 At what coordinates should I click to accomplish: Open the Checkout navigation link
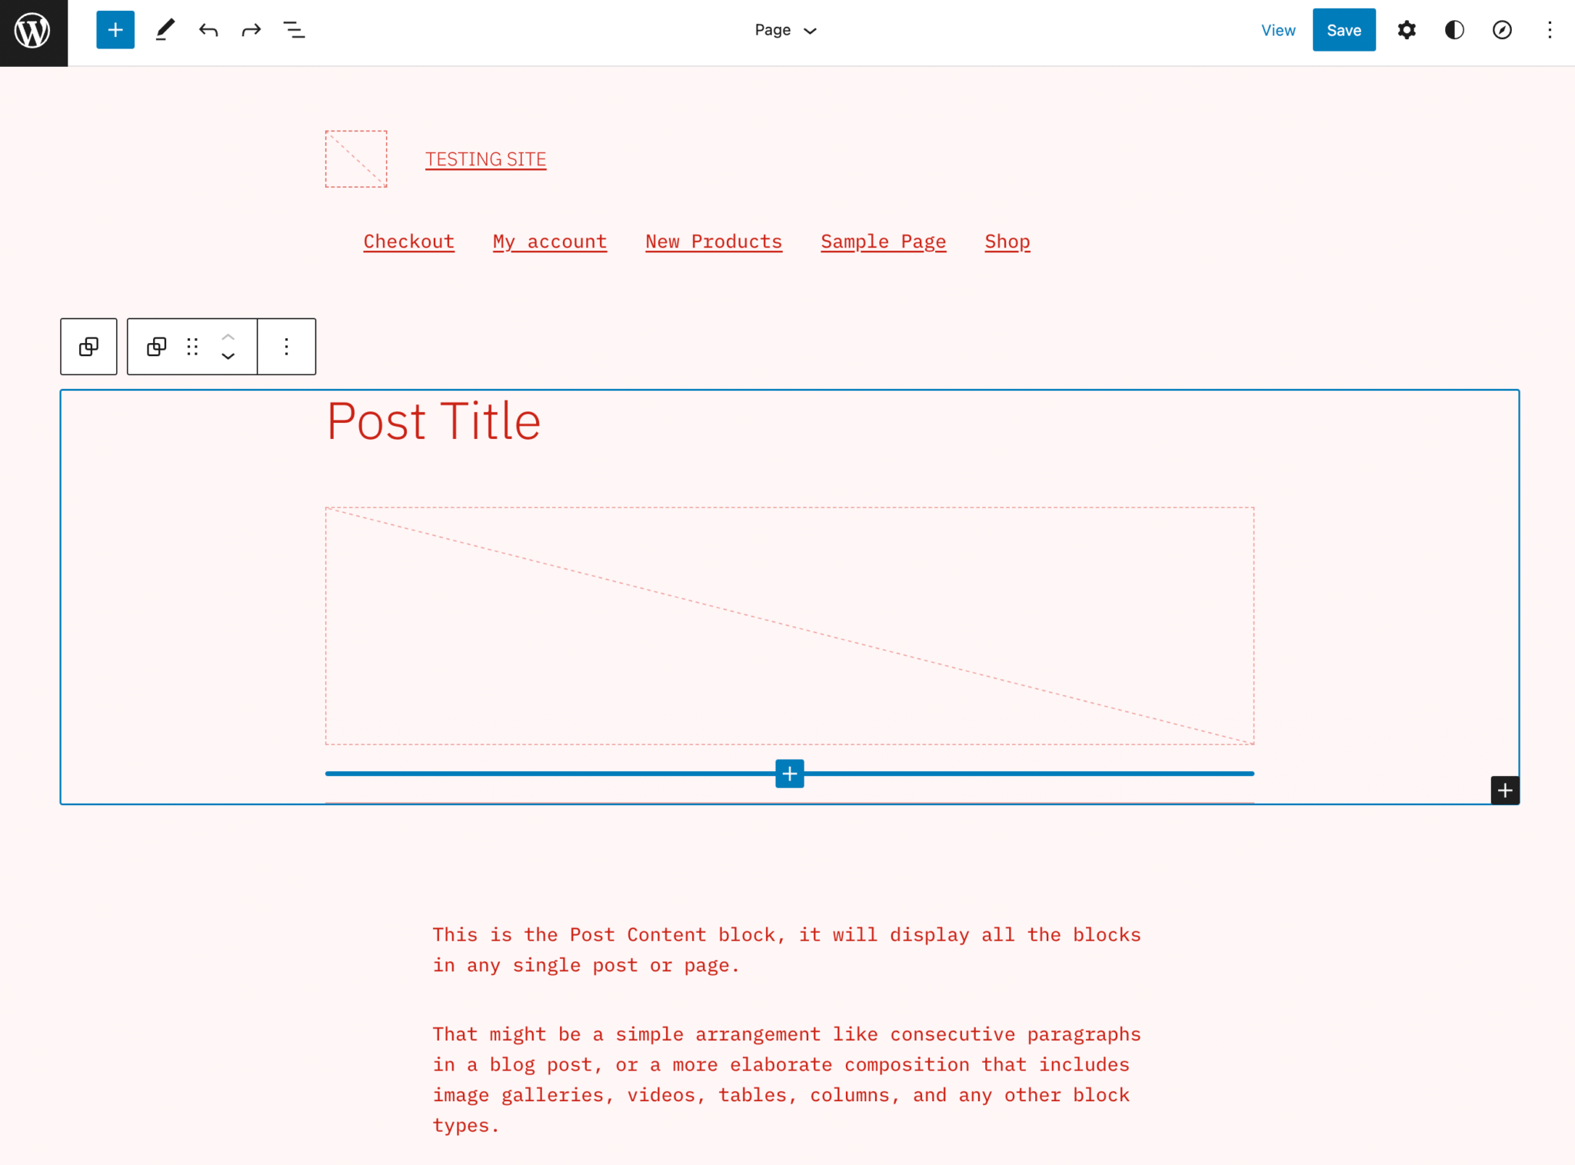click(409, 241)
